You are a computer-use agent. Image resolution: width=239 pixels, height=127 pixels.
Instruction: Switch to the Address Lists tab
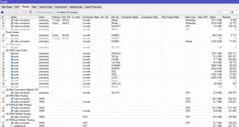point(76,7)
